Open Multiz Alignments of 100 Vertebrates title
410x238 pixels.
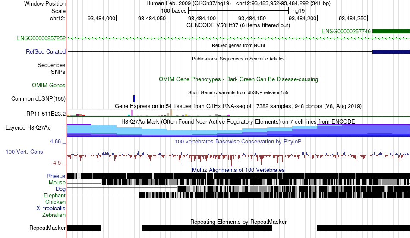pyautogui.click(x=238, y=170)
